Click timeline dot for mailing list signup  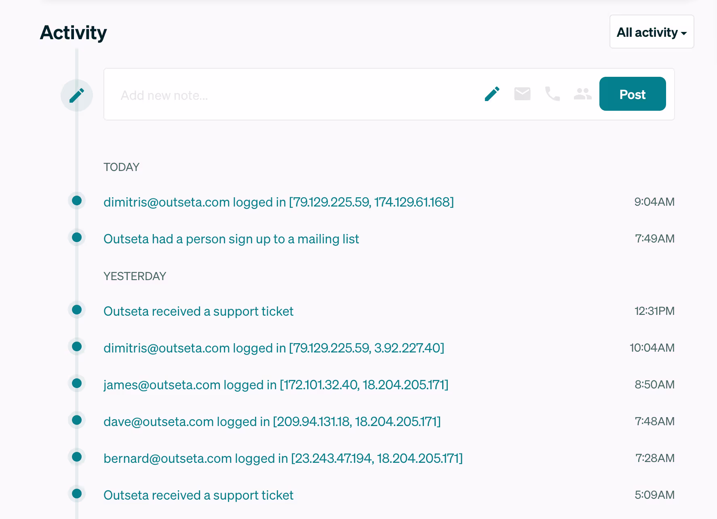pyautogui.click(x=77, y=237)
